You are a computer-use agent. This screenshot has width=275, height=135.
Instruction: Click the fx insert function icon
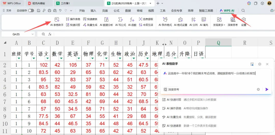[50, 34]
